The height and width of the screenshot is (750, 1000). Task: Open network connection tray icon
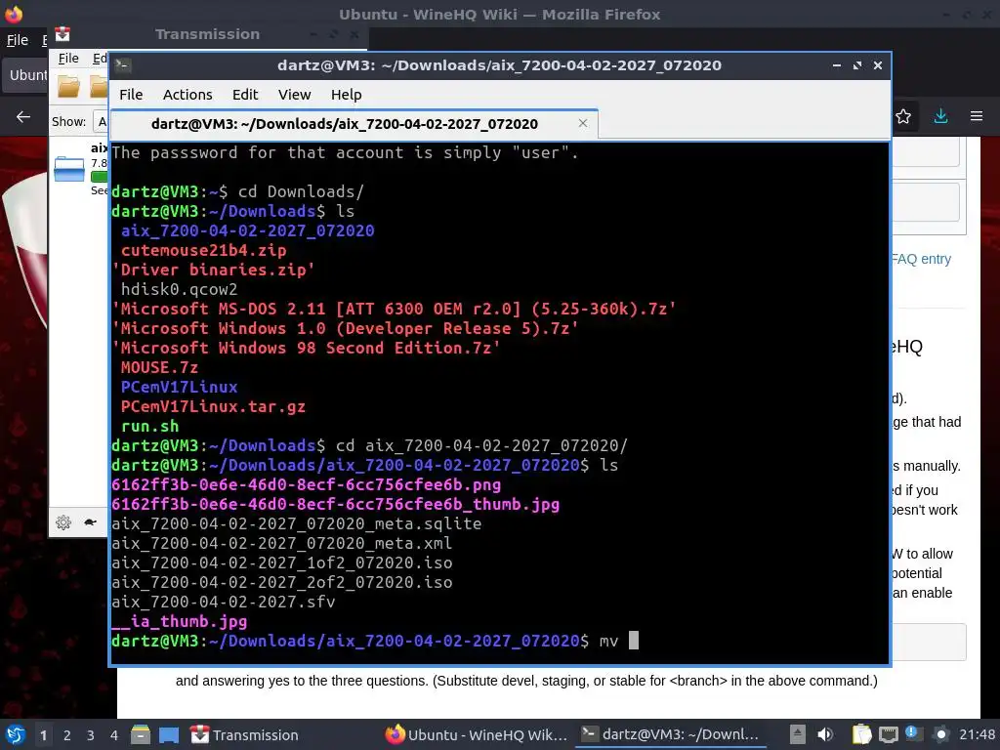tap(889, 734)
